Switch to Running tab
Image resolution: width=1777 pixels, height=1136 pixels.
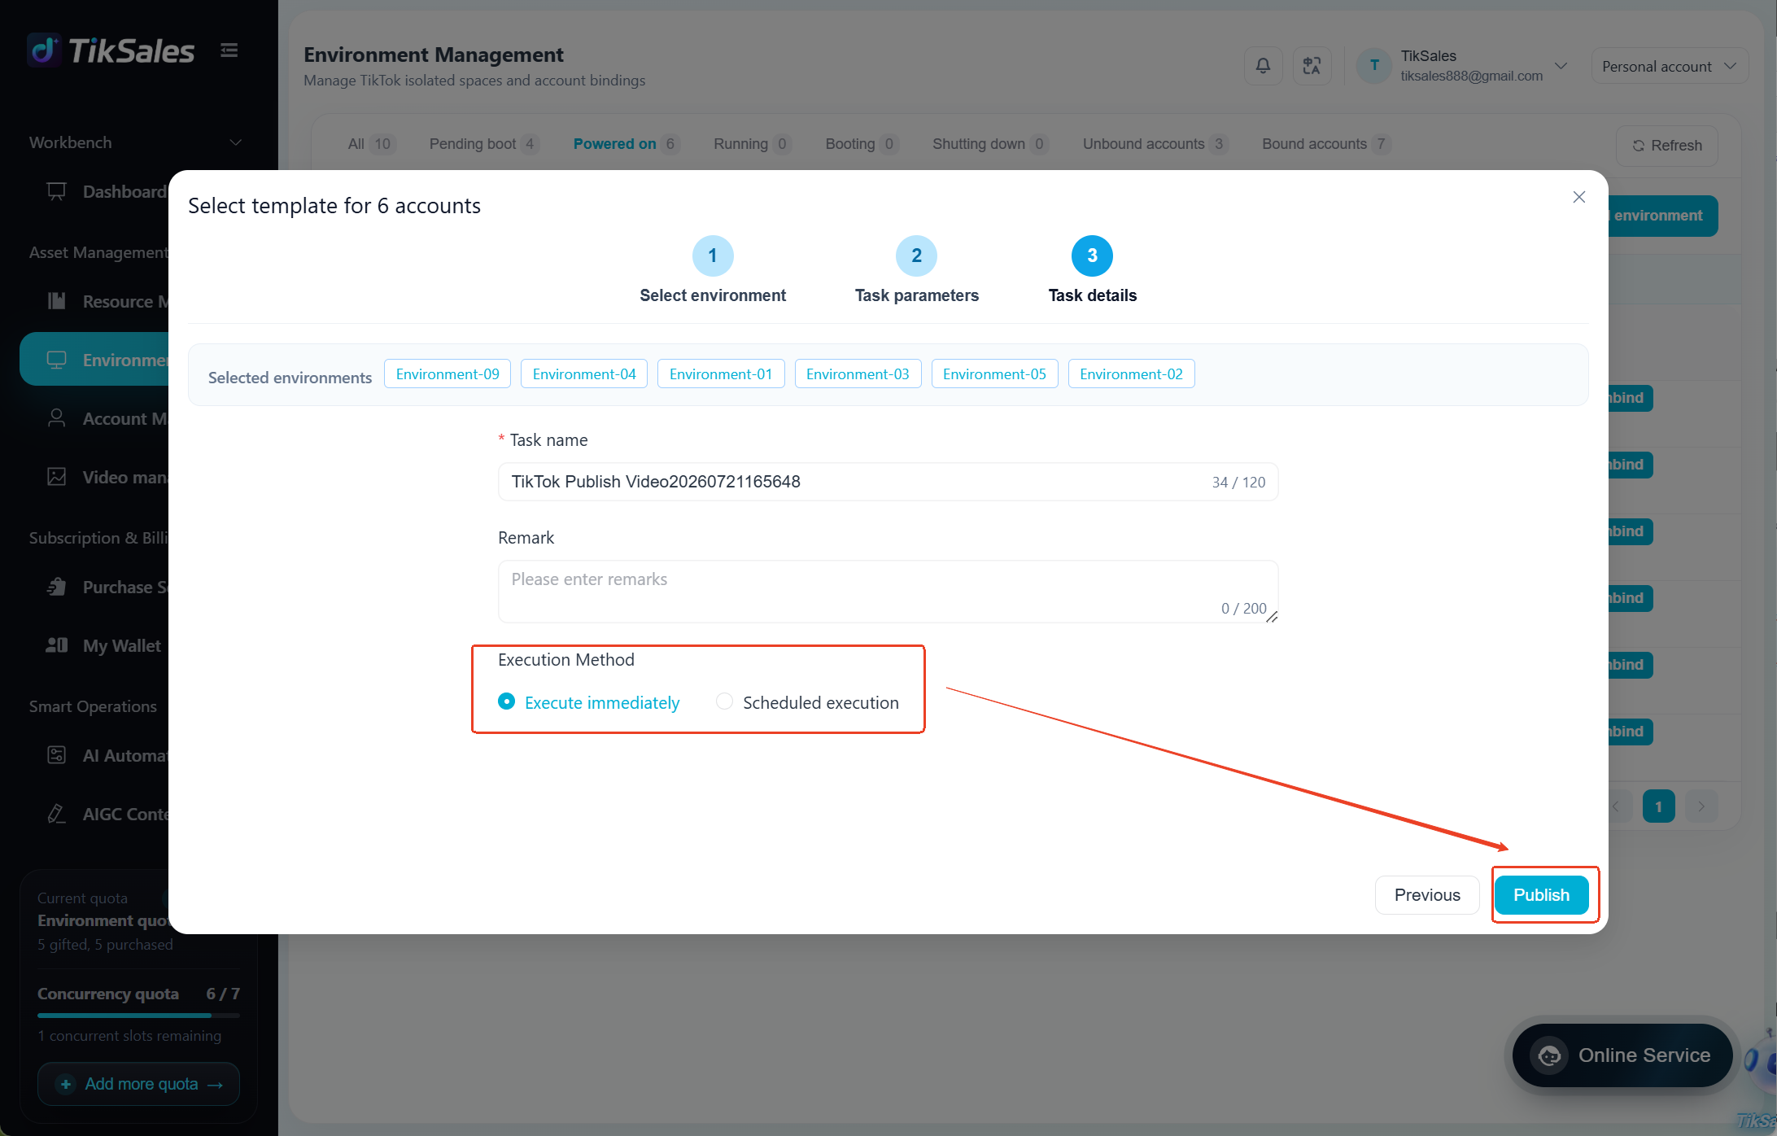pyautogui.click(x=753, y=144)
